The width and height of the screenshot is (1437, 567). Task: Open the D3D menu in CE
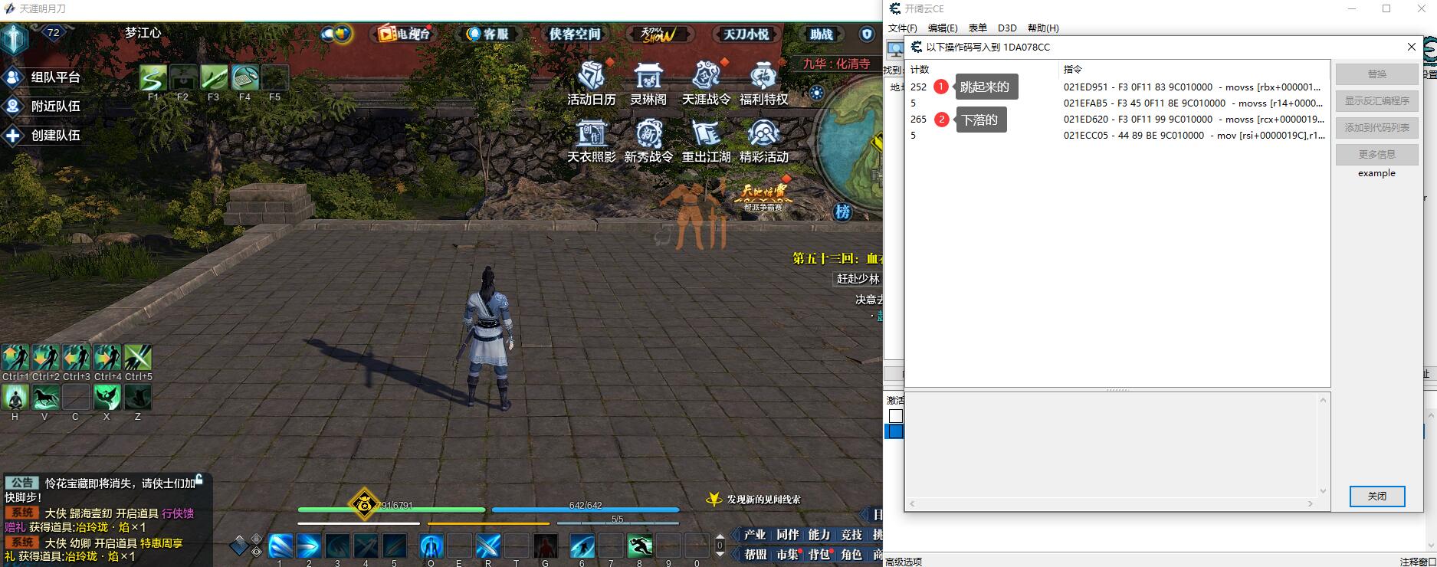(x=1007, y=28)
